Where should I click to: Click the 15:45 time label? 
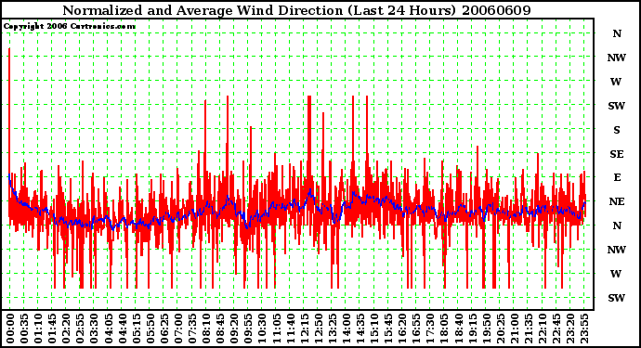[x=388, y=329]
